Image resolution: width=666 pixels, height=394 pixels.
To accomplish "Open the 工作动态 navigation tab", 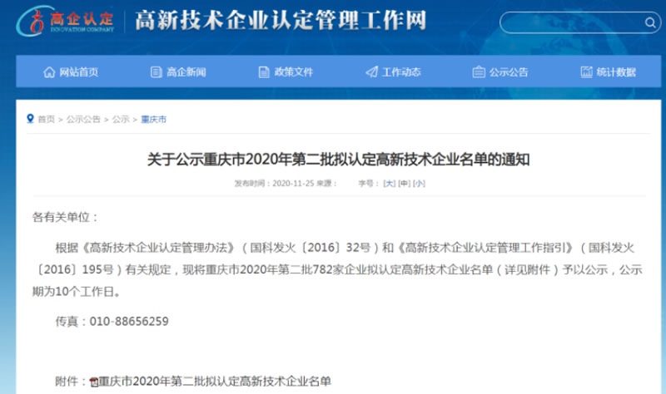I will click(400, 72).
